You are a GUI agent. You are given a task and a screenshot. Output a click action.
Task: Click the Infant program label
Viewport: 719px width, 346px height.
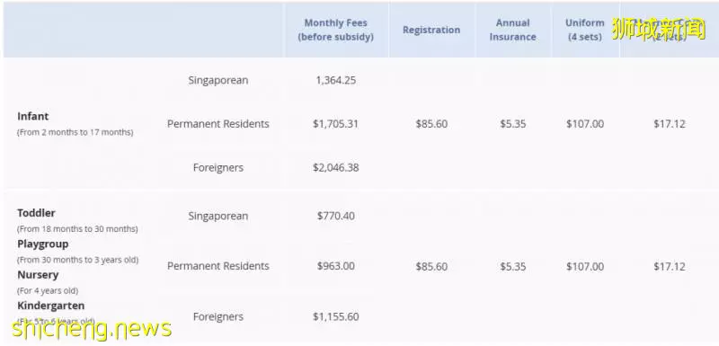[x=32, y=117]
